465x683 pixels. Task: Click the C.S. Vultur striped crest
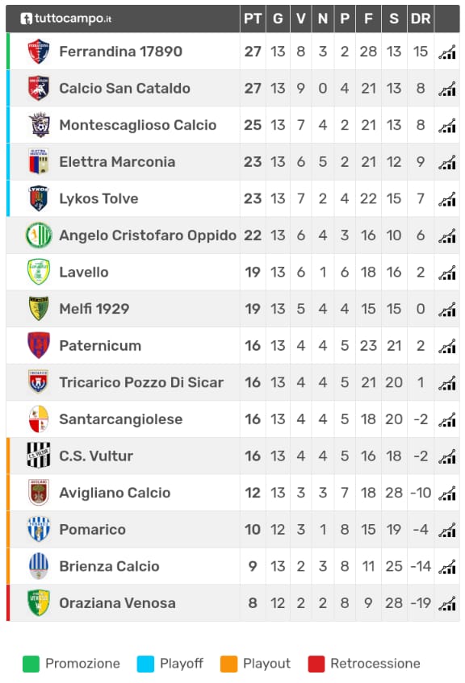(x=39, y=456)
